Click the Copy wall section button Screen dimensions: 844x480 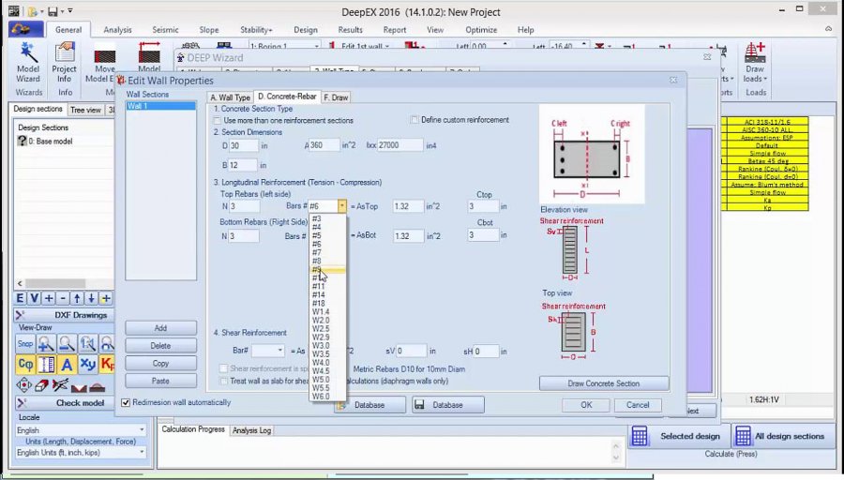pyautogui.click(x=160, y=363)
